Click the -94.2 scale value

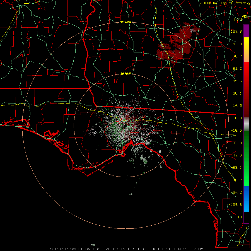[236, 192]
